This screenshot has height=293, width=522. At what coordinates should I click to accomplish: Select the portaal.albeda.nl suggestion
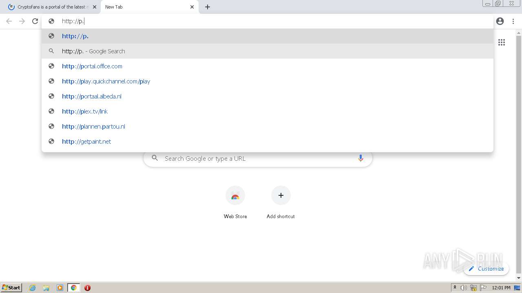267,96
